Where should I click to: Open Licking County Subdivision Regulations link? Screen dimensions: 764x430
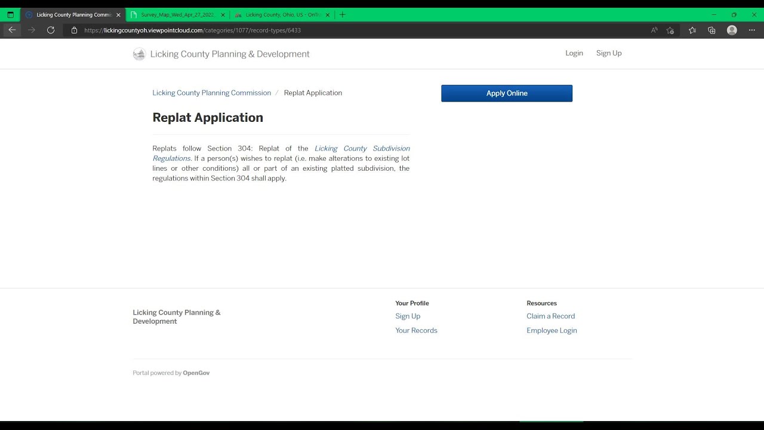coord(281,153)
